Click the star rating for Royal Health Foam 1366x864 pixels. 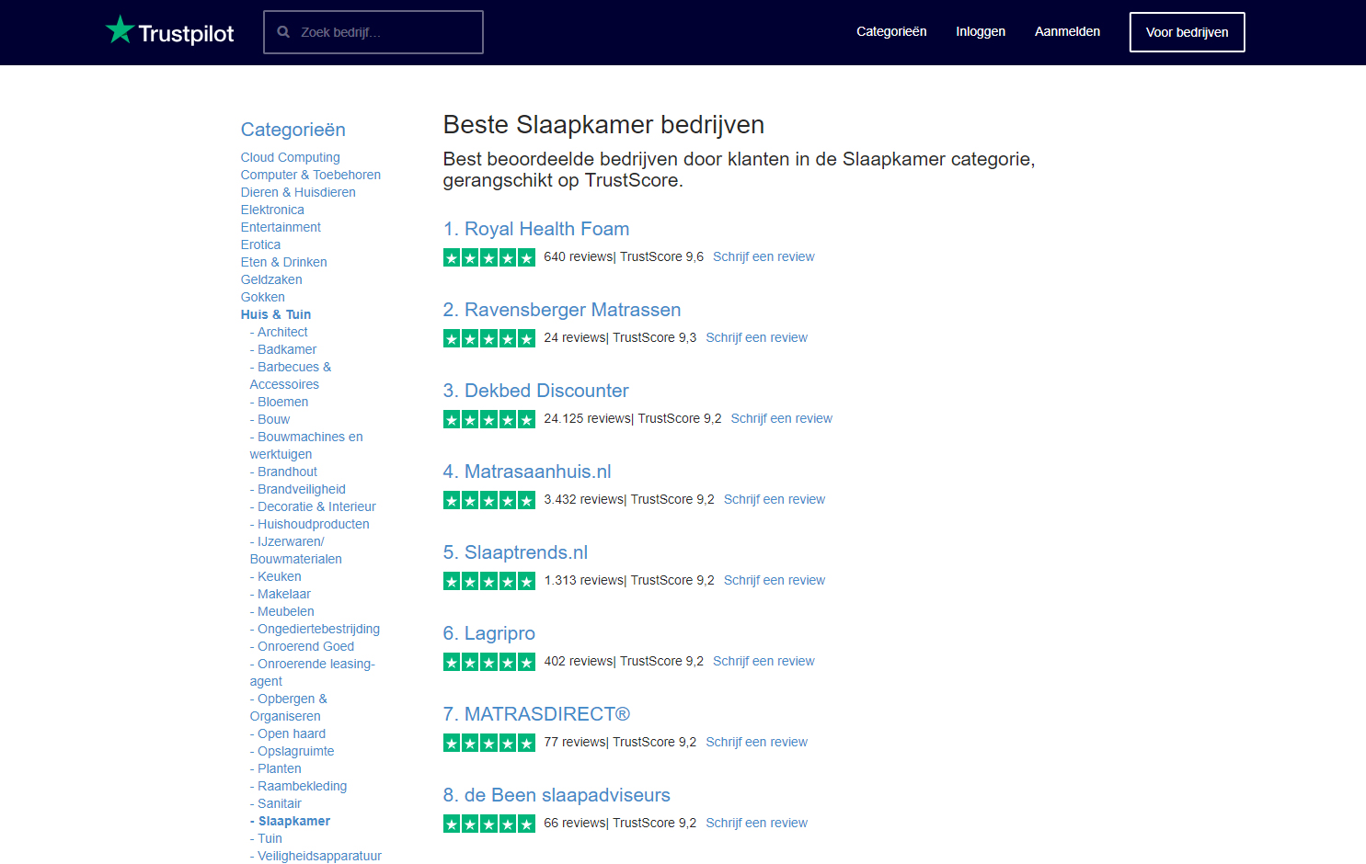(x=489, y=257)
